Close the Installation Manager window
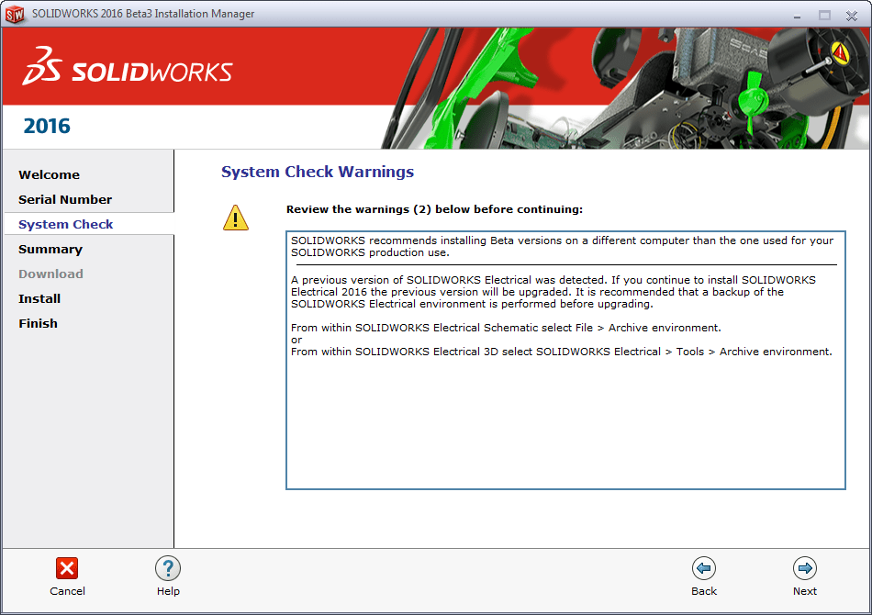 click(851, 15)
